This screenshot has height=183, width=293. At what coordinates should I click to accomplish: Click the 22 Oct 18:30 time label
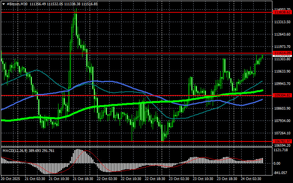(155, 179)
